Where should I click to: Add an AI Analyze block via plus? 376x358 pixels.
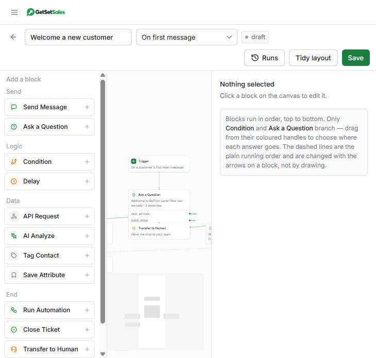tap(87, 236)
